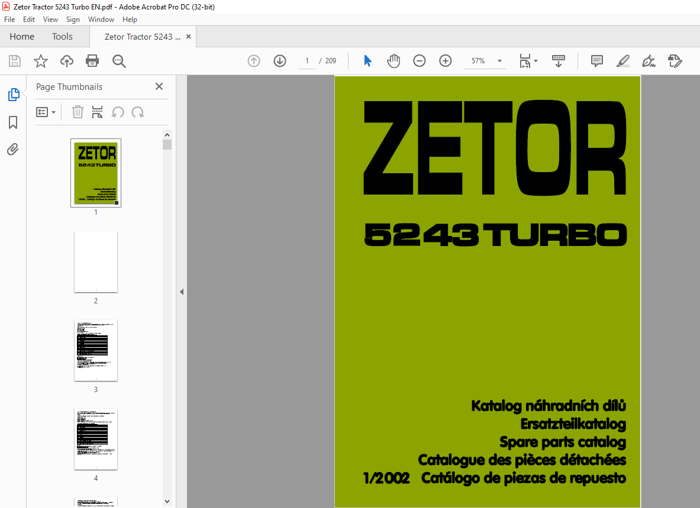Screen dimensions: 700x508
Task: Click the share/send file icon
Action: pyautogui.click(x=675, y=61)
